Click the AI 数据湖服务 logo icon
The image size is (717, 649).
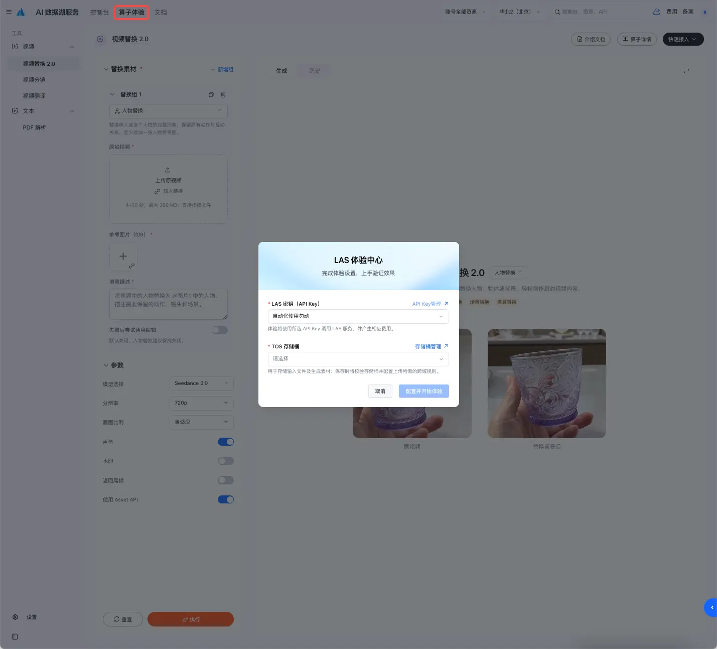tap(21, 12)
